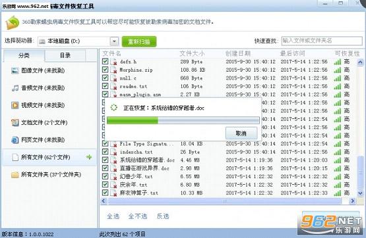Uncheck the defs.h checkbox

point(105,61)
